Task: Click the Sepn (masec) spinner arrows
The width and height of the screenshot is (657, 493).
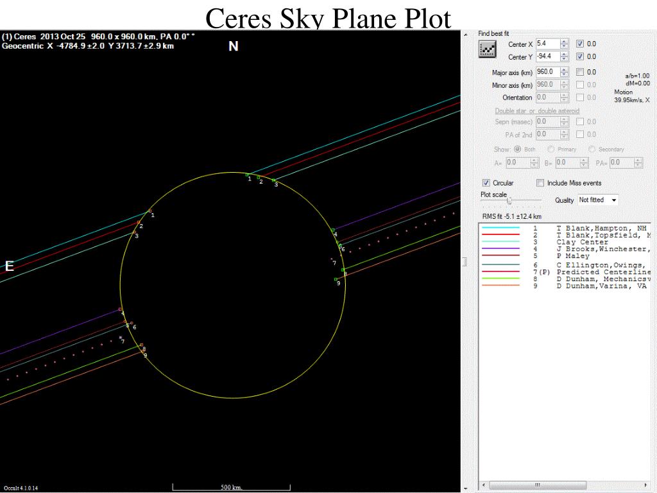Action: pos(565,121)
